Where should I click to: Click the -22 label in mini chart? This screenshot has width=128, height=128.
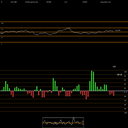[x=83, y=121]
